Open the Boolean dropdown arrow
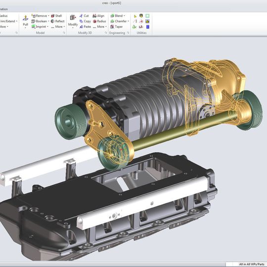Viewport: 267px width, 267px height. pyautogui.click(x=48, y=21)
